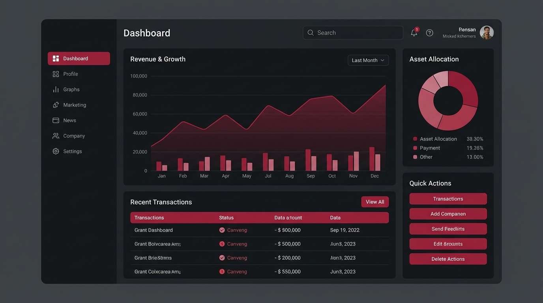Toggle the status icon on Grant Dashboard row
Viewport: 543px width, 303px height.
point(221,230)
